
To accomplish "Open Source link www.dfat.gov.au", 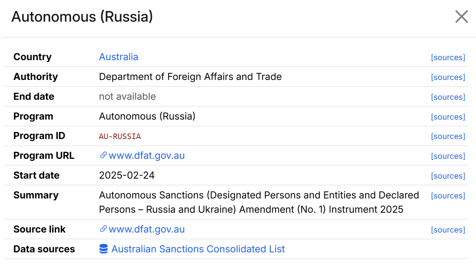I will 147,229.
